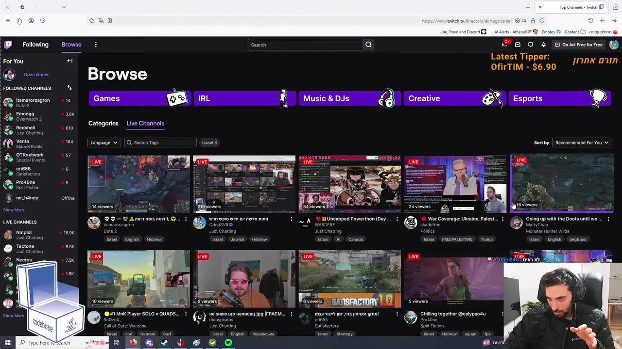Go to the Following page
Image resolution: width=622 pixels, height=349 pixels.
pyautogui.click(x=35, y=45)
